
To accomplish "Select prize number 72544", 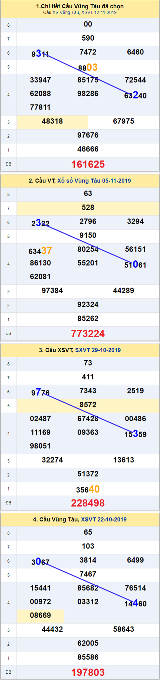I will [x=135, y=80].
